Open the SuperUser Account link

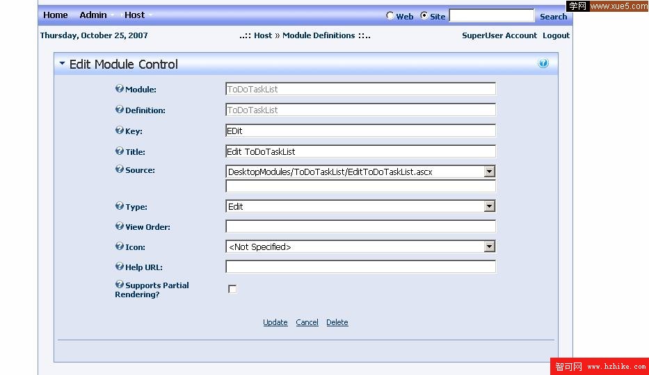pyautogui.click(x=499, y=35)
